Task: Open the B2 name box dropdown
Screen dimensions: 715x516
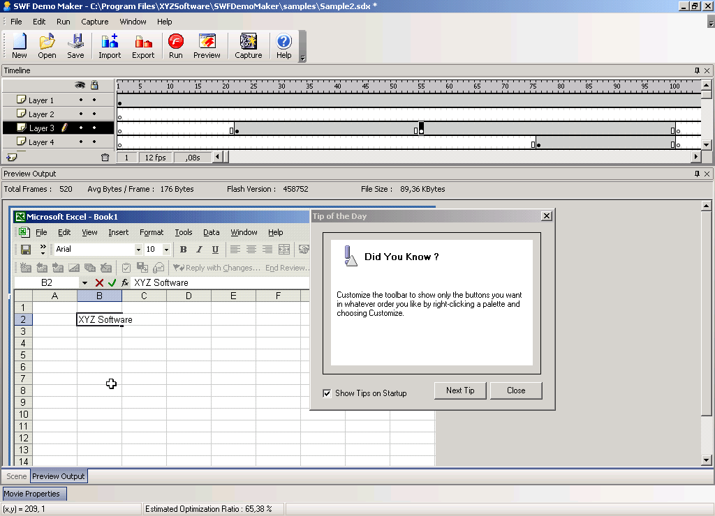Action: [x=84, y=283]
